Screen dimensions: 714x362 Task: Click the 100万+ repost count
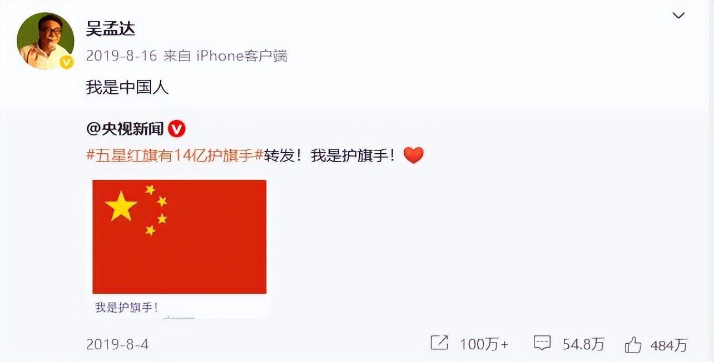[x=484, y=345]
